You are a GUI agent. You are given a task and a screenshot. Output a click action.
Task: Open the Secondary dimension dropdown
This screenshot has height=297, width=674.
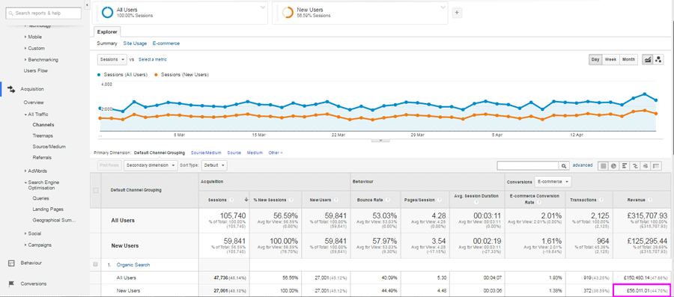(151, 165)
